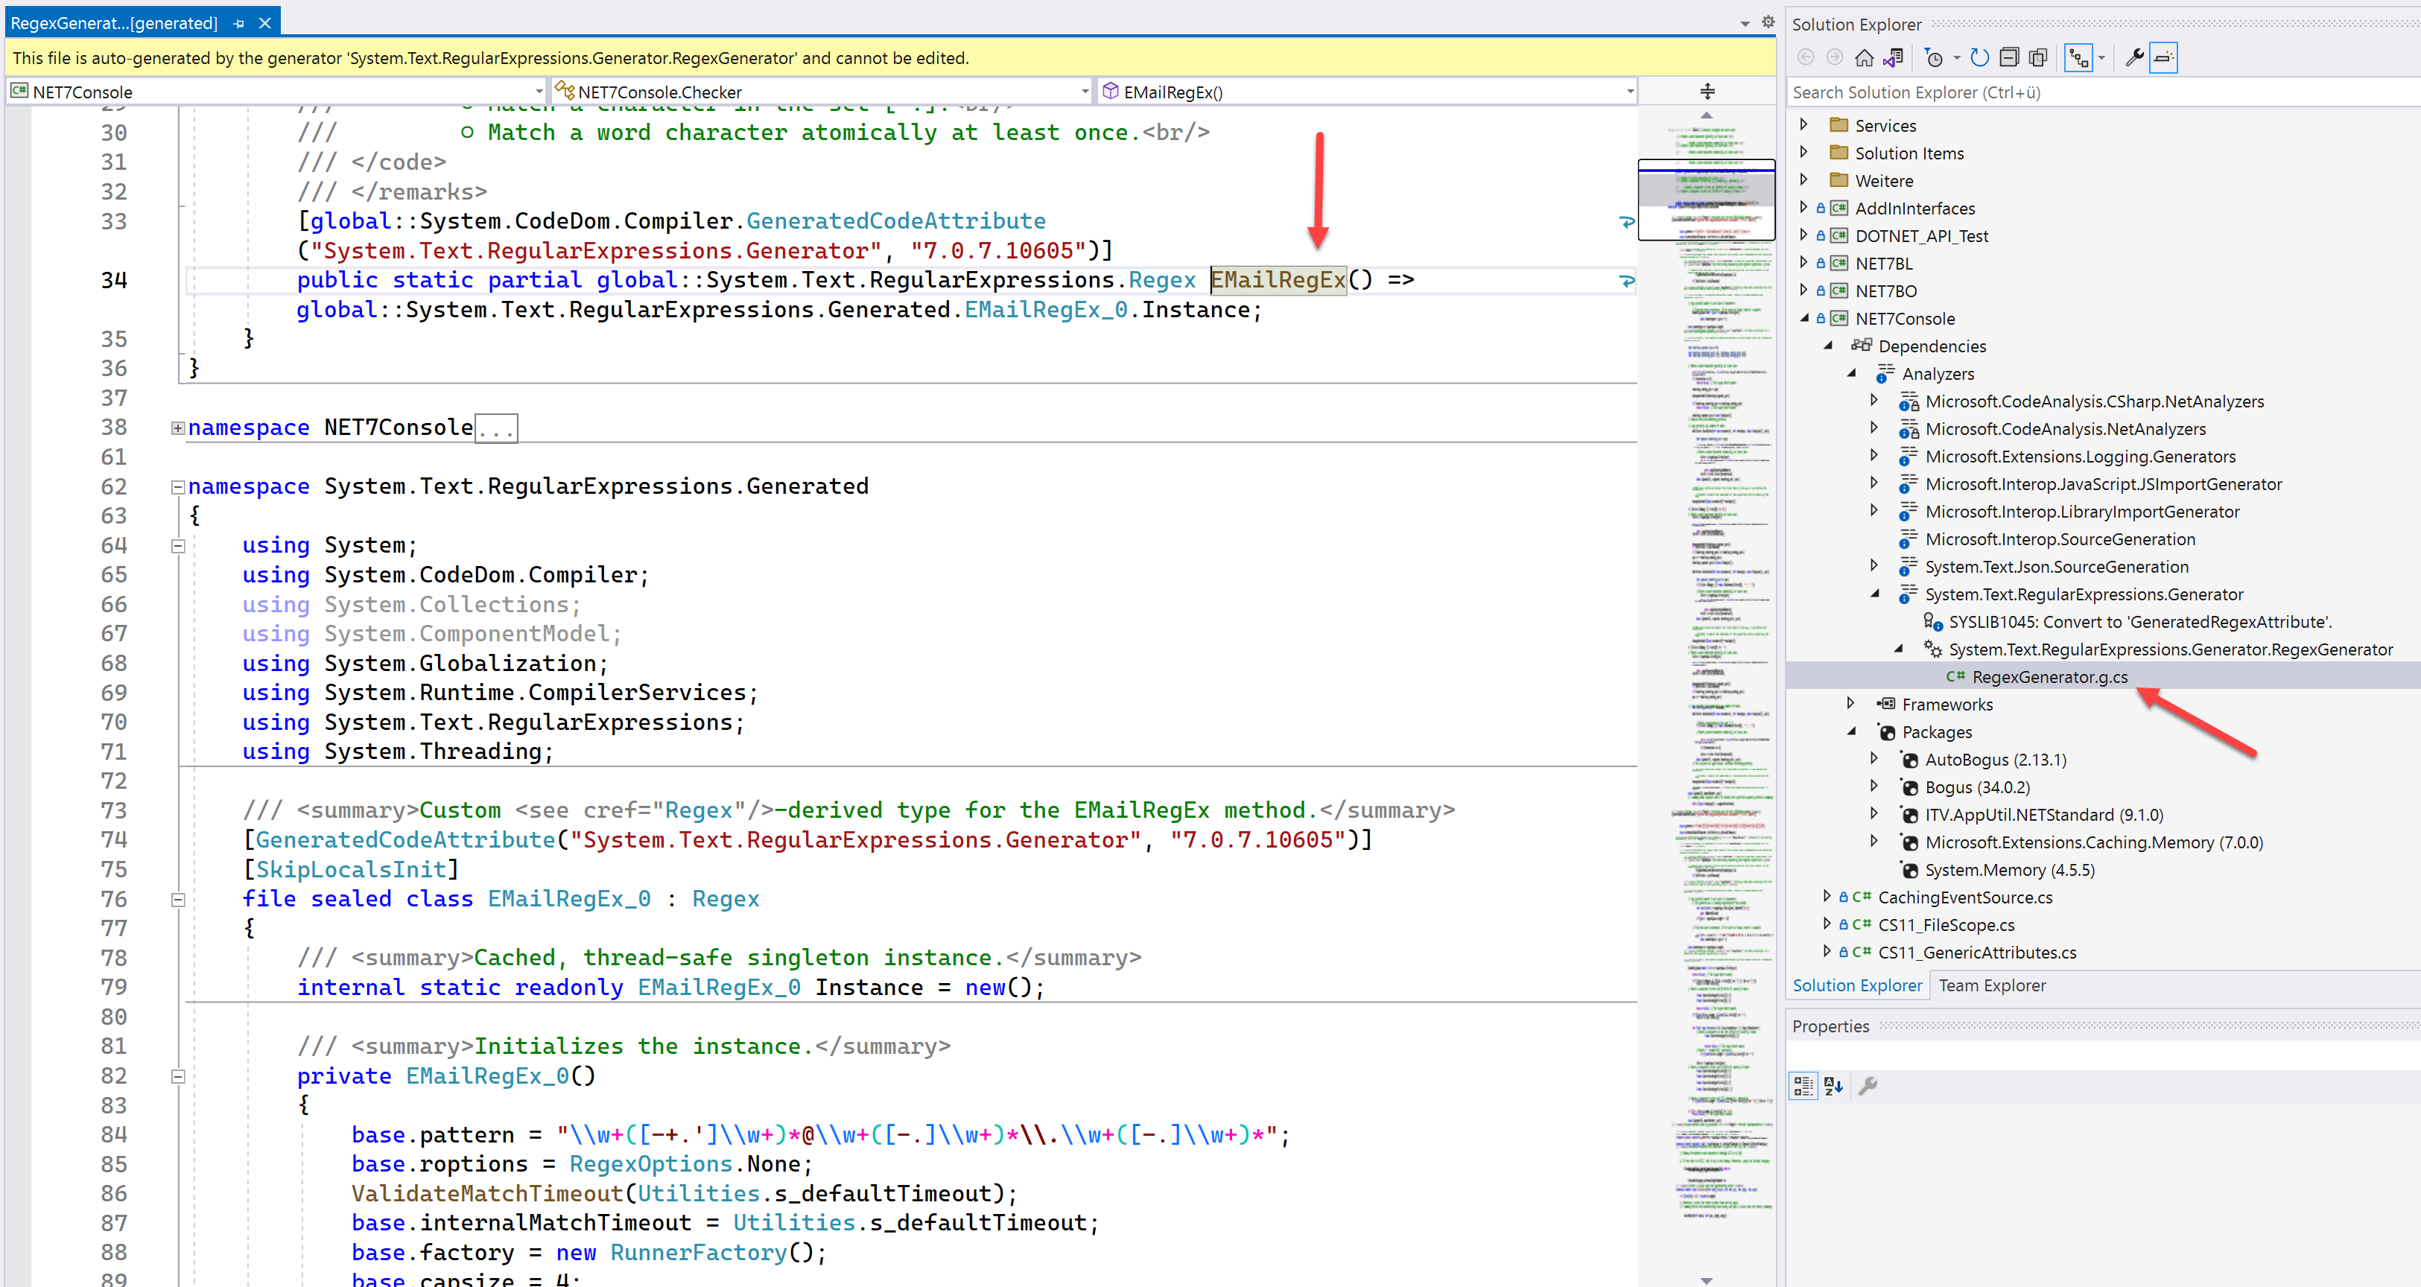Switch between solutions and folder views
The image size is (2421, 1287).
pos(1893,58)
